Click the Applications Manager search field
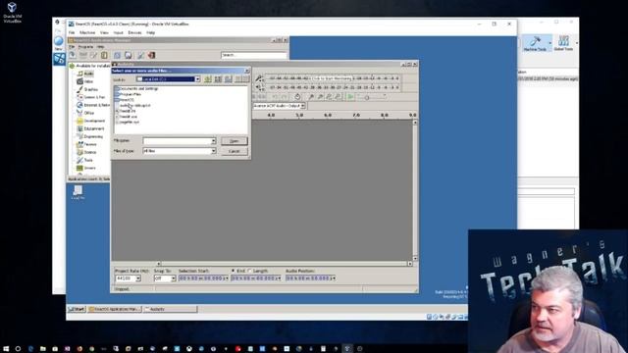The image size is (628, 353). pyautogui.click(x=254, y=55)
